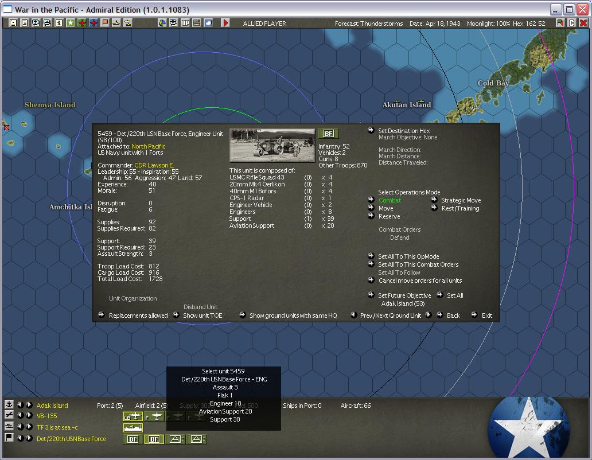Click Adak Island base name link

[x=52, y=406]
